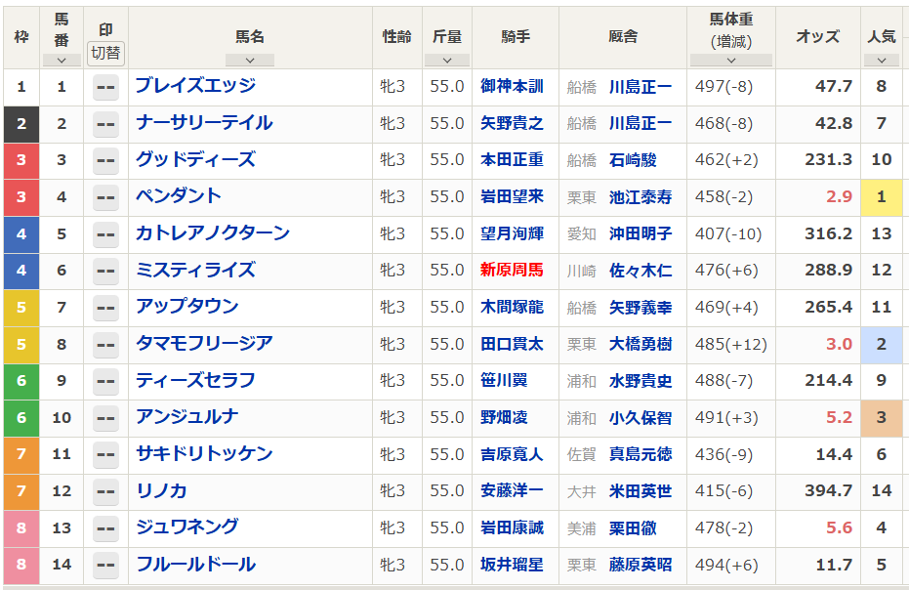909x590 pixels.
Task: Open horse page for カトレアノクターン
Action: (x=213, y=233)
